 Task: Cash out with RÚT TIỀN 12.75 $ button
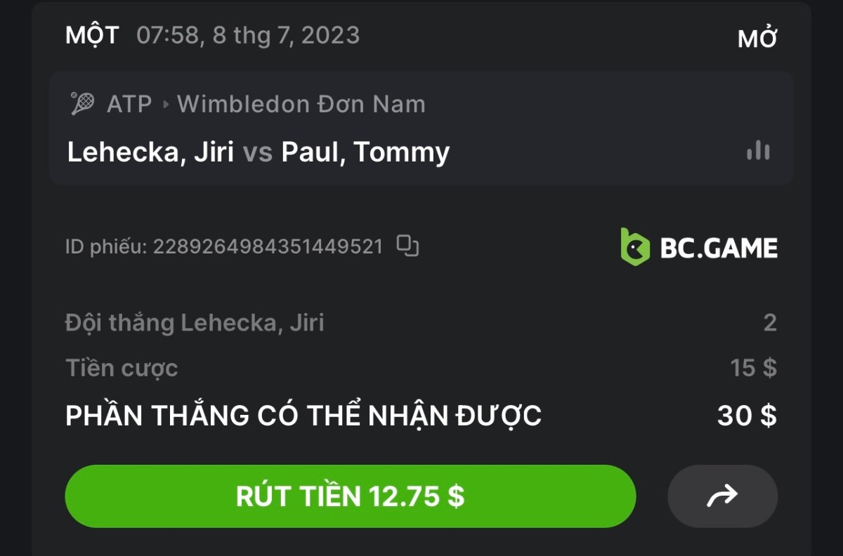coord(351,496)
